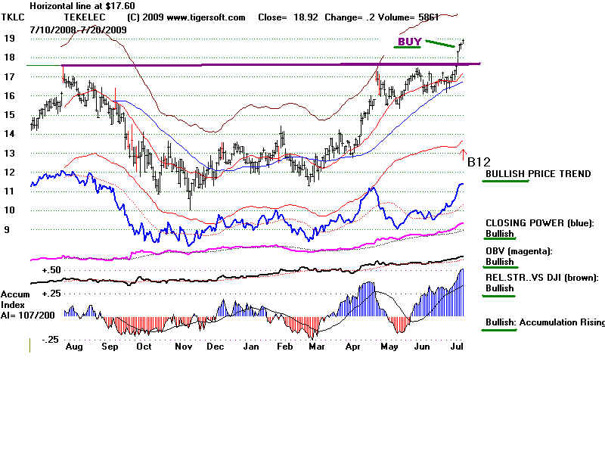The height and width of the screenshot is (454, 605).
Task: Select the Mar month label
Action: tap(317, 347)
